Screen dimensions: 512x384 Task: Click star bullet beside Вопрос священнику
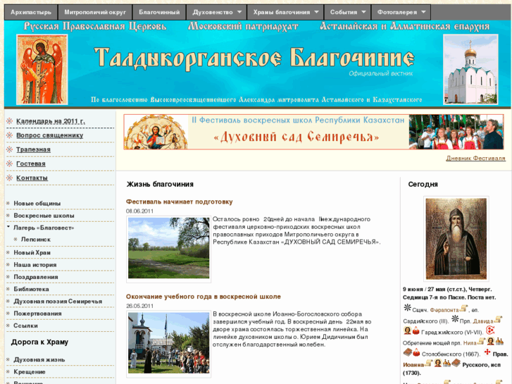pyautogui.click(x=9, y=135)
